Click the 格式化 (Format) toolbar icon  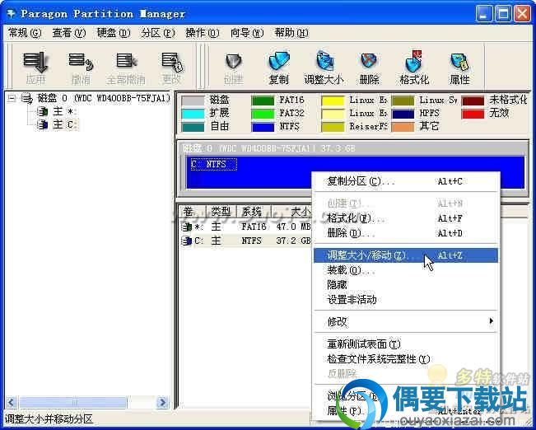tap(414, 62)
